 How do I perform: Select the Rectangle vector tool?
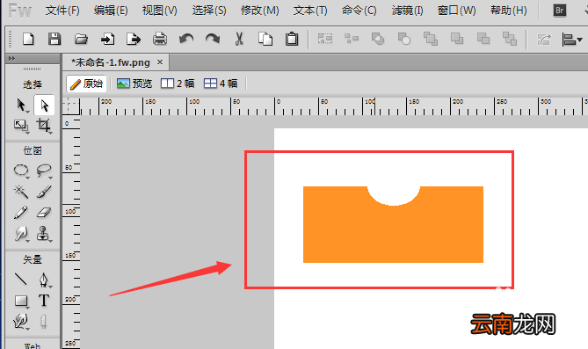coord(21,301)
